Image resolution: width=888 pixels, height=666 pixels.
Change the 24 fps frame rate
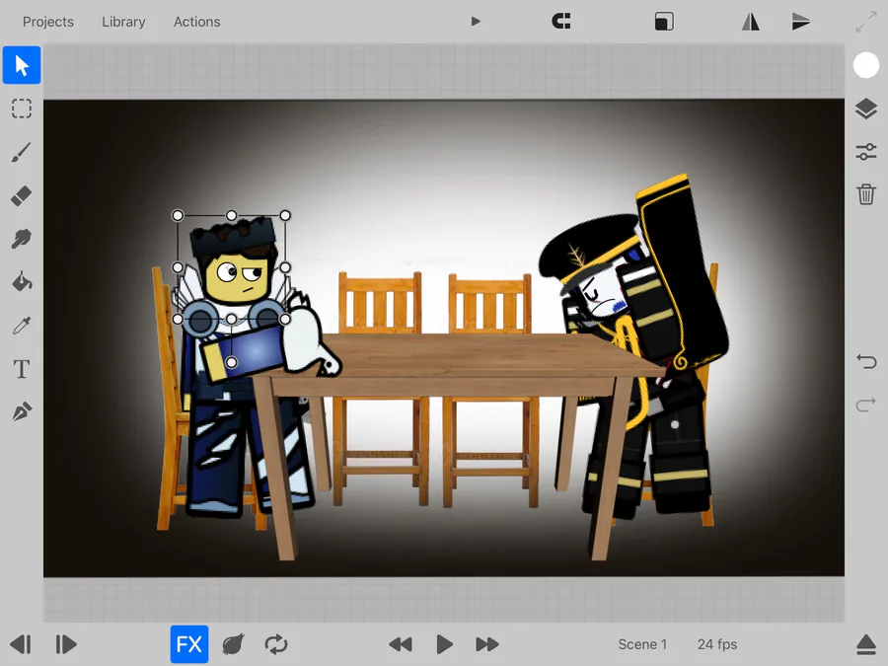coord(717,644)
